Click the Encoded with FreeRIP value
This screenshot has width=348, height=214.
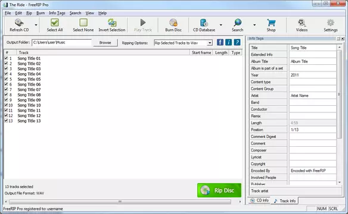[x=312, y=171]
